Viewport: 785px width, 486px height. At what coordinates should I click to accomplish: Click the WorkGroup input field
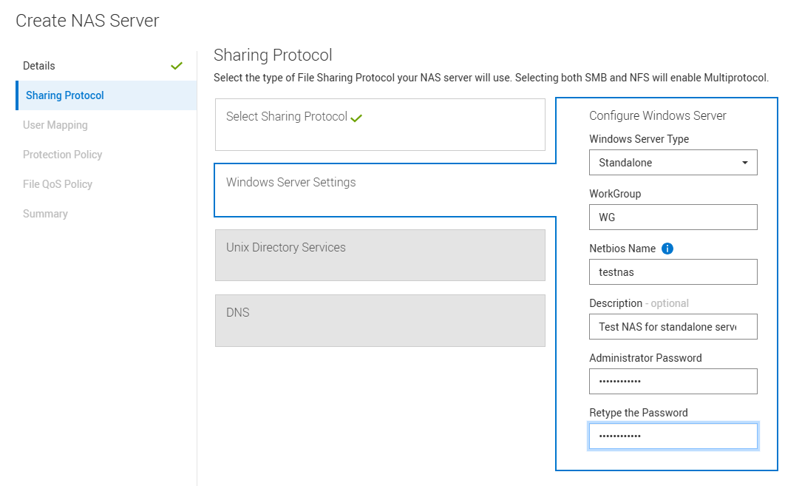673,217
